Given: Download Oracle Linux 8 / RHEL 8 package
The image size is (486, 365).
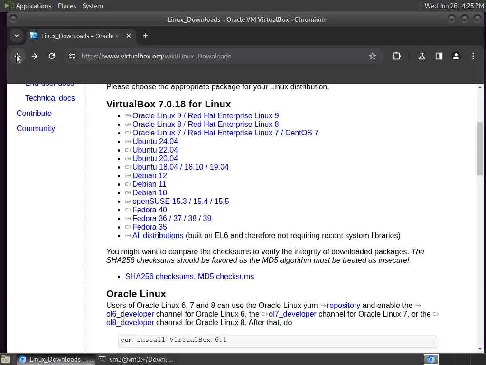Looking at the screenshot, I should point(206,124).
